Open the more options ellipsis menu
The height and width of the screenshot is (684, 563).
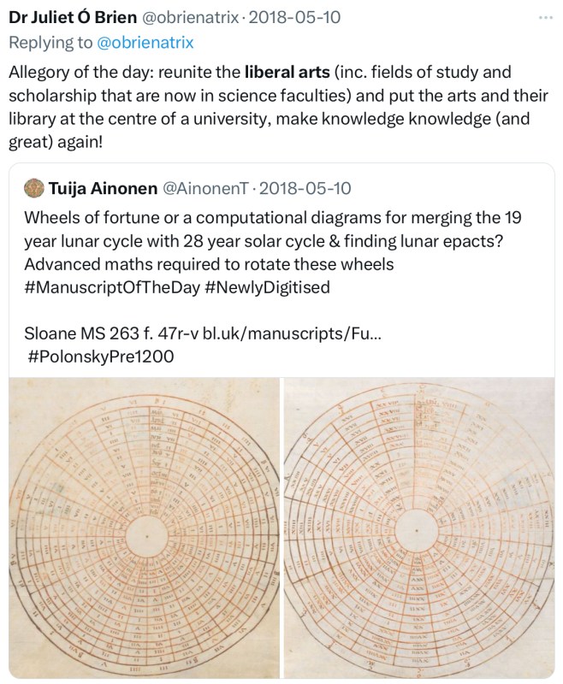[545, 17]
